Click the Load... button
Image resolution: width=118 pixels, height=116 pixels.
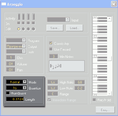[x=75, y=28]
